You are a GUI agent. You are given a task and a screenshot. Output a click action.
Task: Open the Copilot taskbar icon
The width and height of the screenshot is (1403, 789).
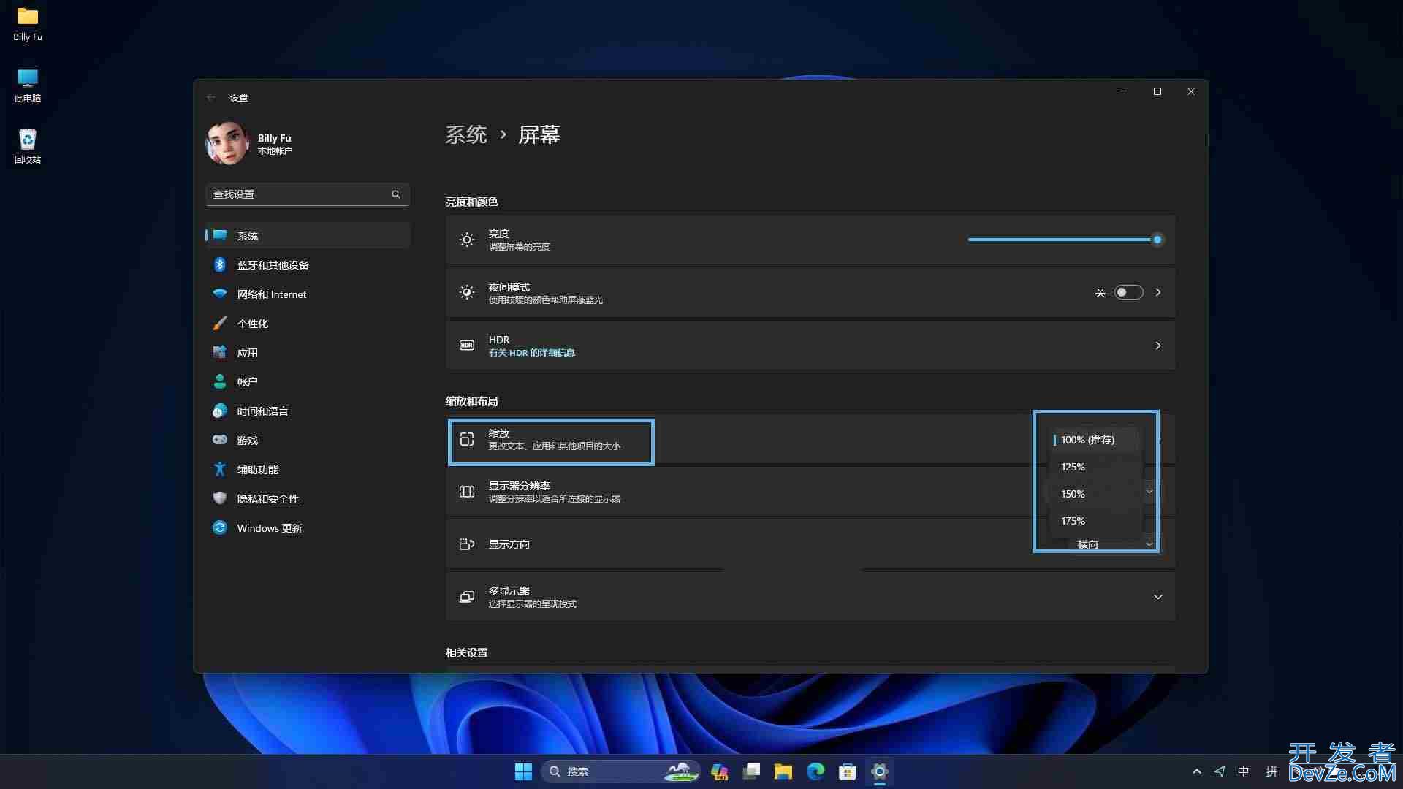[x=719, y=771]
